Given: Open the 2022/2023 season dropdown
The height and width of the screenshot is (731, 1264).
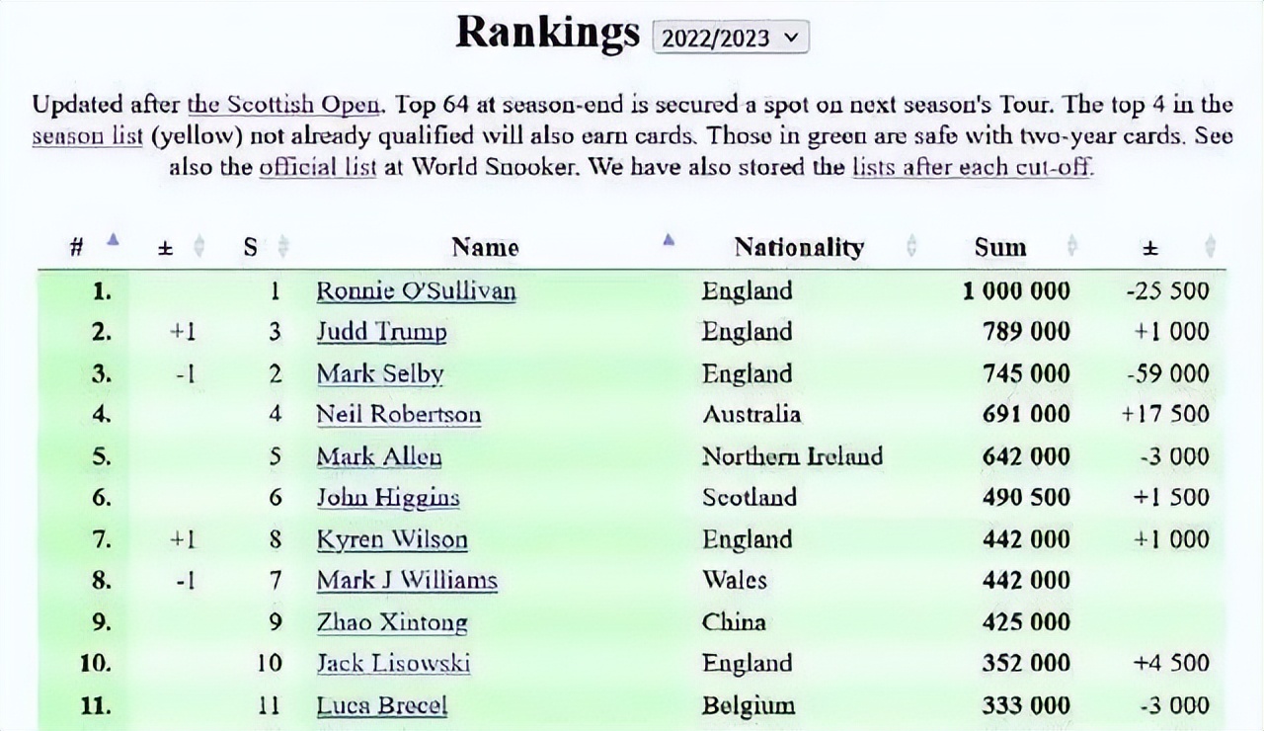Looking at the screenshot, I should [730, 38].
